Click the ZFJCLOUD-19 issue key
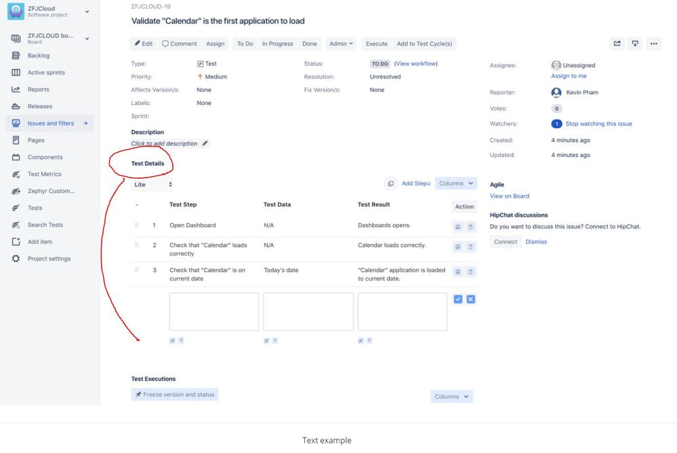The image size is (677, 453). pyautogui.click(x=150, y=7)
